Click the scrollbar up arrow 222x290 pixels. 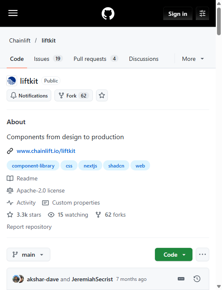(x=219, y=3)
